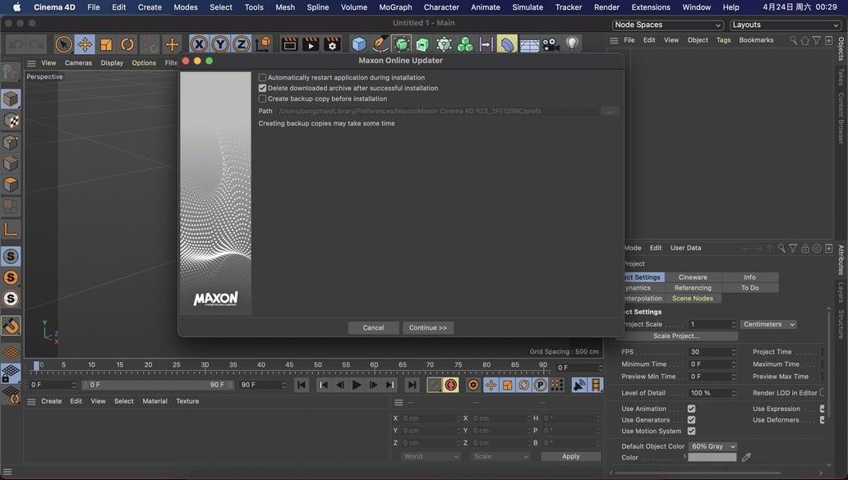
Task: Check Create backup copy before installation
Action: [x=263, y=99]
